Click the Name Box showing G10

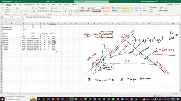(x=5, y=17)
